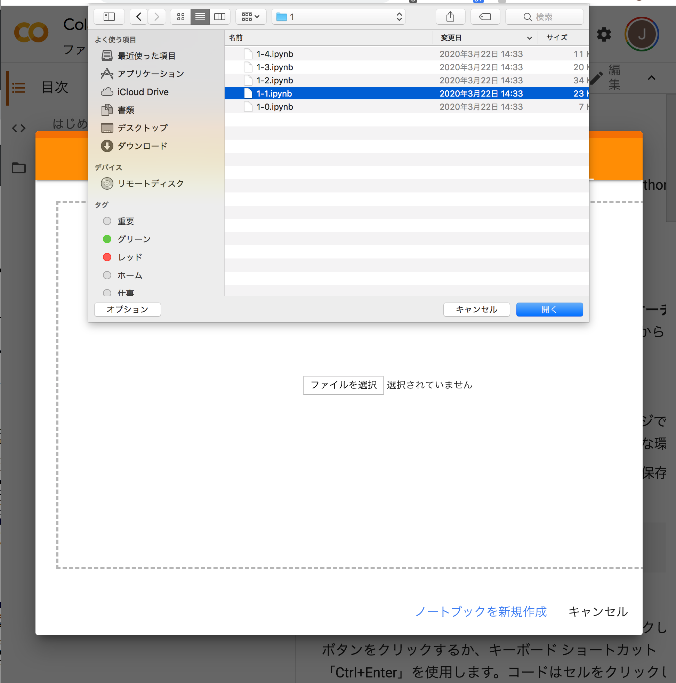Click ノートブックを新規作成 link
This screenshot has width=676, height=683.
pyautogui.click(x=481, y=611)
